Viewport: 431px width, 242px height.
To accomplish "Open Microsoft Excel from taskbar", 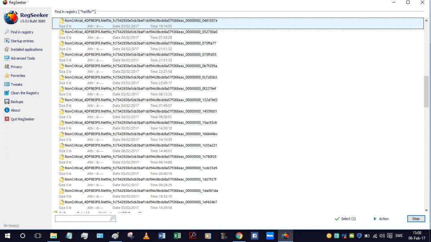I will point(177,236).
